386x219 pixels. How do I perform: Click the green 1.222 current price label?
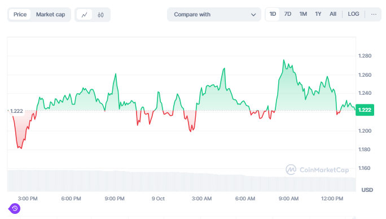pos(365,110)
